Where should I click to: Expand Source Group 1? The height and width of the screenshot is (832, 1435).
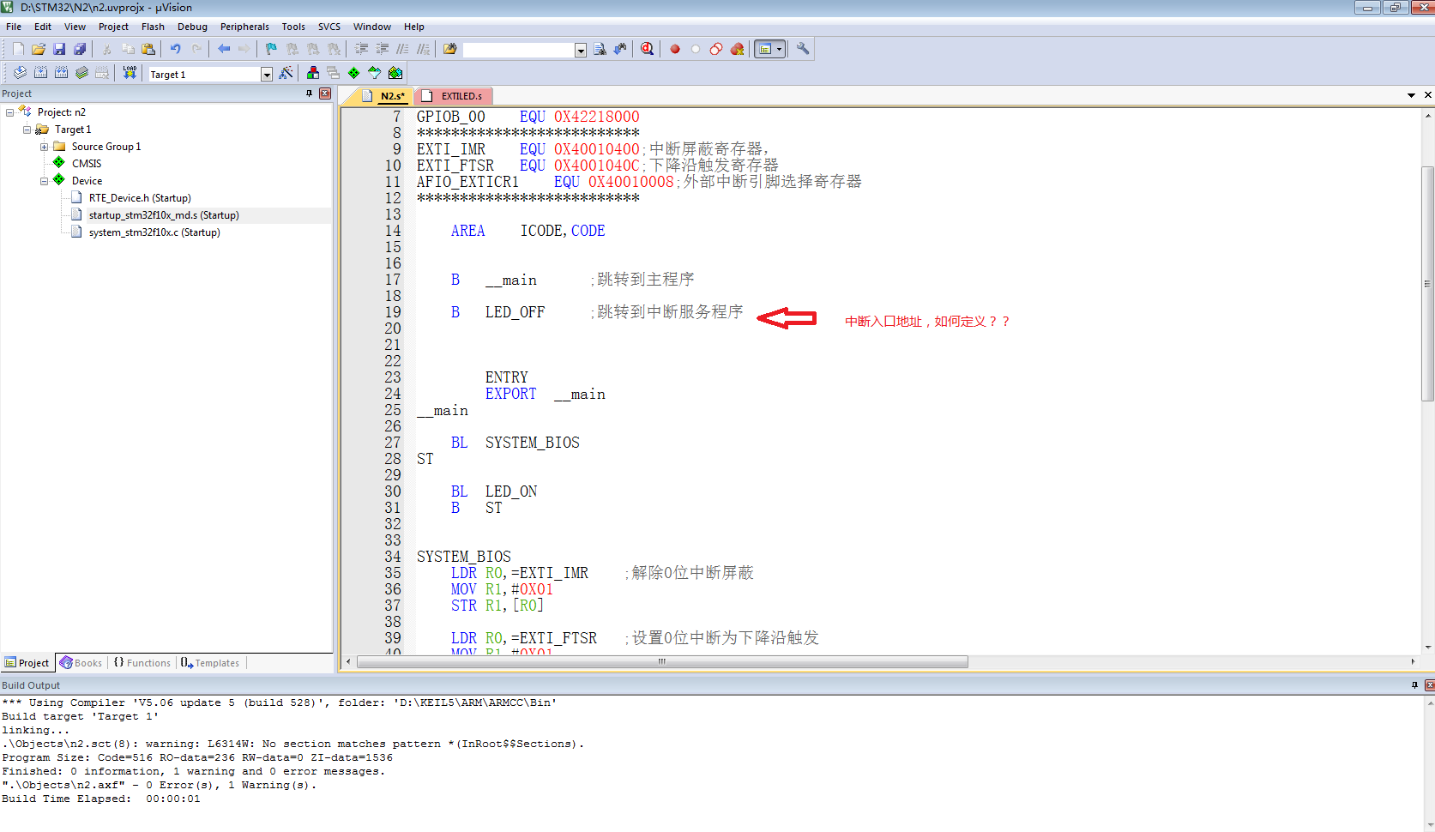[44, 147]
